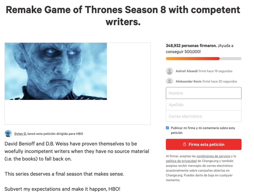Image resolution: width=254 pixels, height=195 pixels.
Task: Click the petition title heading
Action: point(123,16)
